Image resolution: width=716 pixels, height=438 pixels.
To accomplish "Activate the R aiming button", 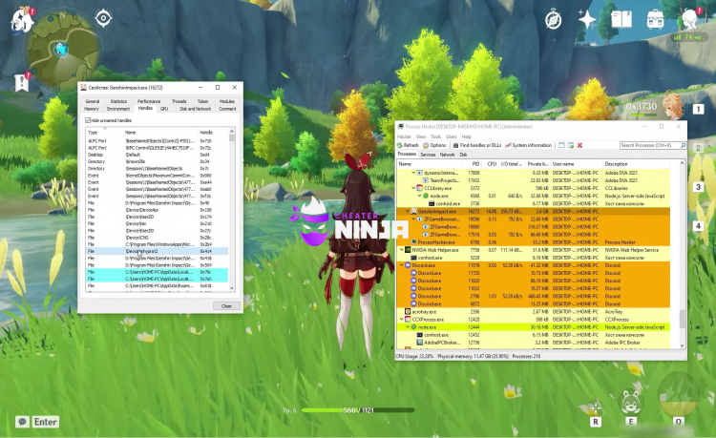I will click(594, 407).
